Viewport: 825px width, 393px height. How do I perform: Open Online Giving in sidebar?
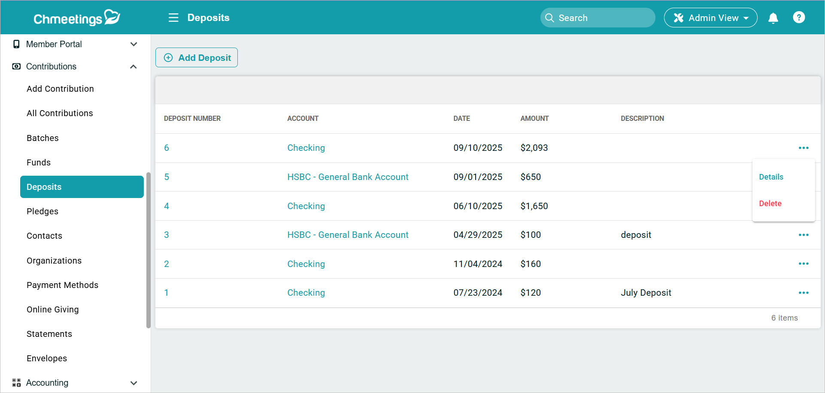click(x=52, y=309)
